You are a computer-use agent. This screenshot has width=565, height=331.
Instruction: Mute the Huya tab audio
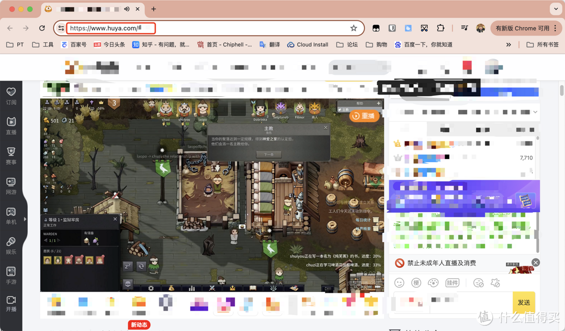pos(127,9)
